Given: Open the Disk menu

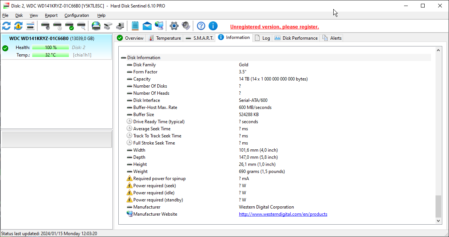Looking at the screenshot, I should point(19,15).
